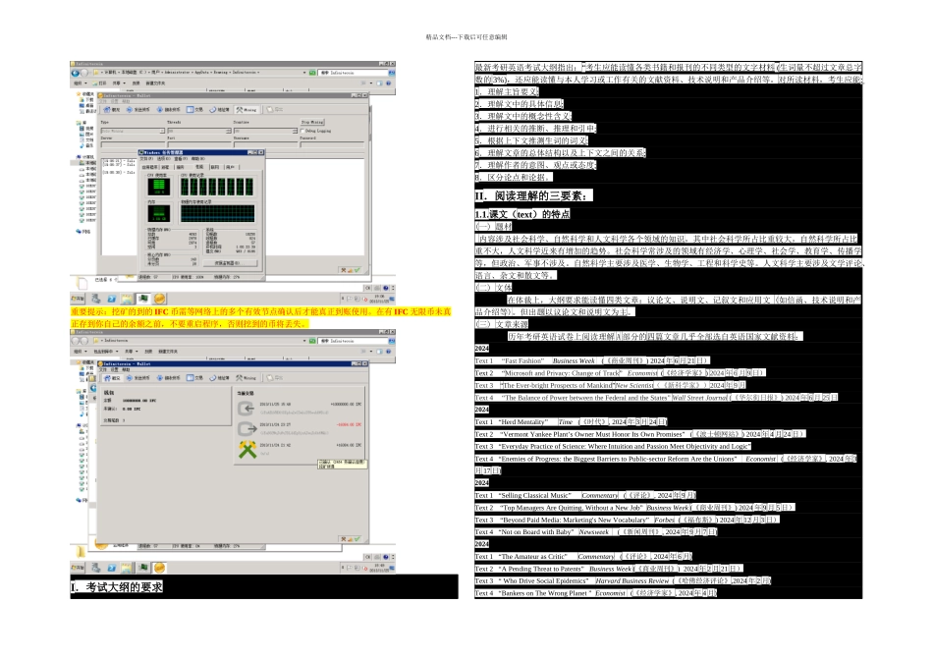The width and height of the screenshot is (933, 660).
Task: Open the Mining hammer tab on the wallet overview window
Action: click(x=247, y=378)
